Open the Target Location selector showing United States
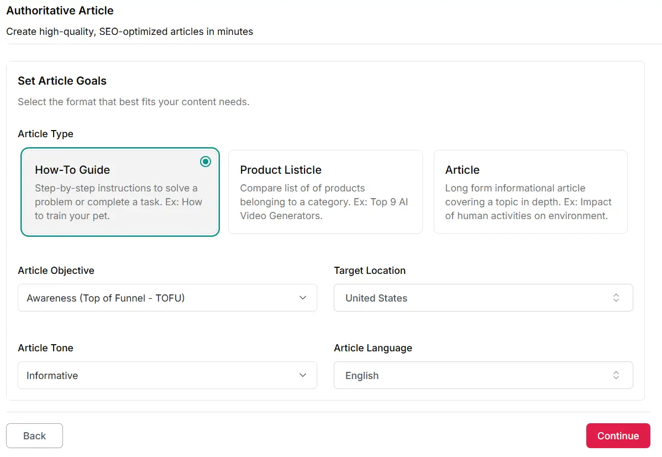This screenshot has width=662, height=457. point(483,298)
